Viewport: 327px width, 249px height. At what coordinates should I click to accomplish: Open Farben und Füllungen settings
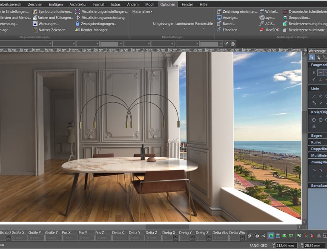[x=53, y=17]
